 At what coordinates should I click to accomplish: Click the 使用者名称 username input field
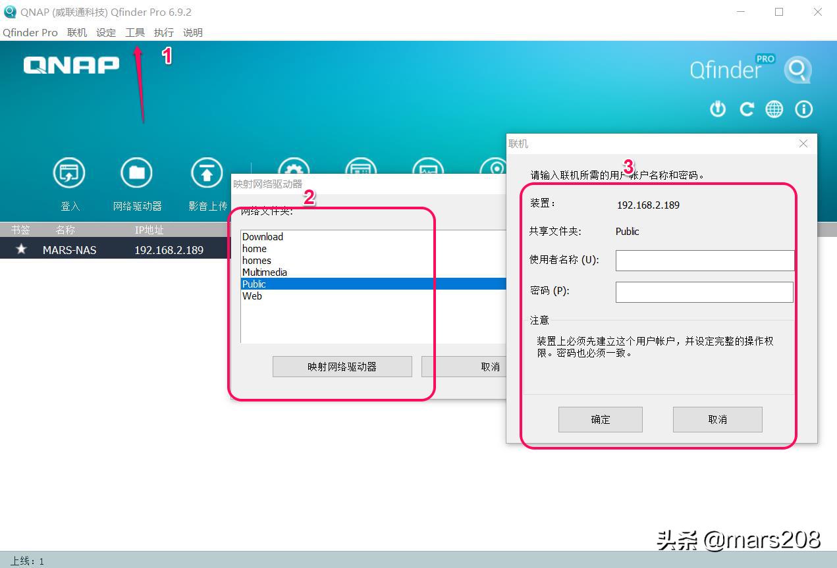pyautogui.click(x=705, y=261)
